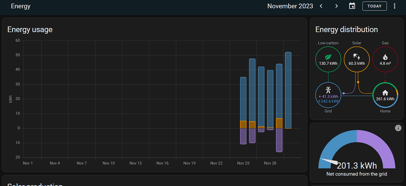406x186 pixels.
Task: Click 'Net consumed from the grid' label
Action: point(357,174)
